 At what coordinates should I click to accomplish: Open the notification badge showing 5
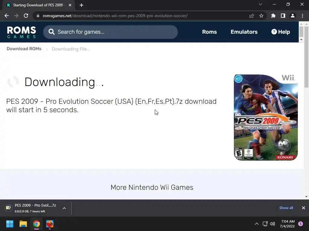(x=301, y=224)
